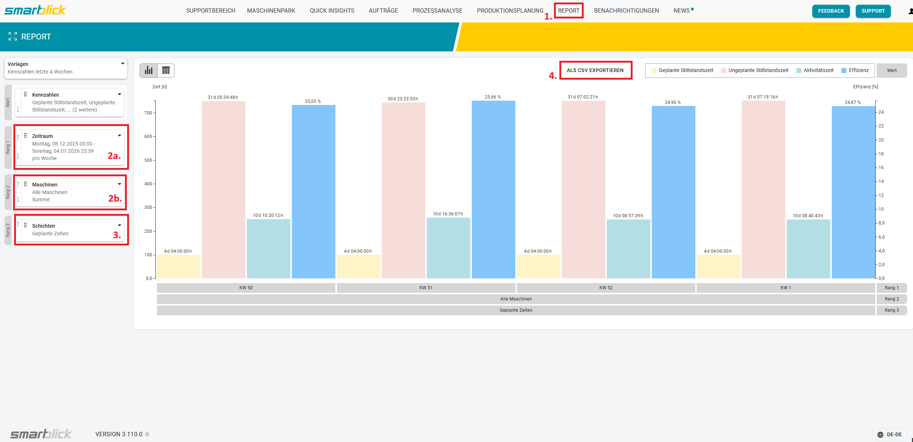Move Zeitraum card down with arrow

18,157
